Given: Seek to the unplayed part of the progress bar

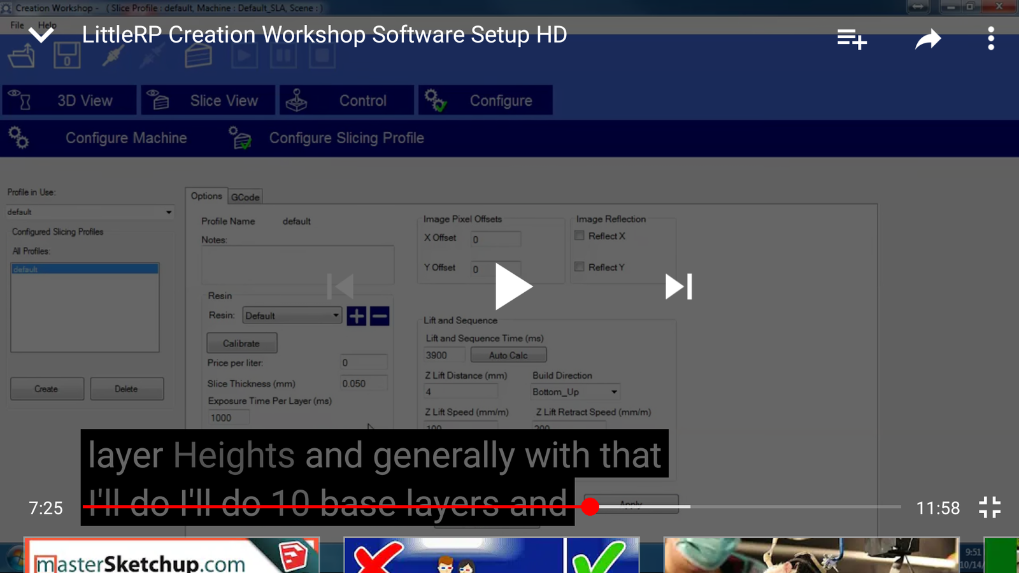Looking at the screenshot, I should (796, 507).
